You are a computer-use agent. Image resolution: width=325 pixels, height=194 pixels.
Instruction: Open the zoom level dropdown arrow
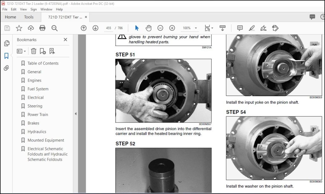(196, 28)
